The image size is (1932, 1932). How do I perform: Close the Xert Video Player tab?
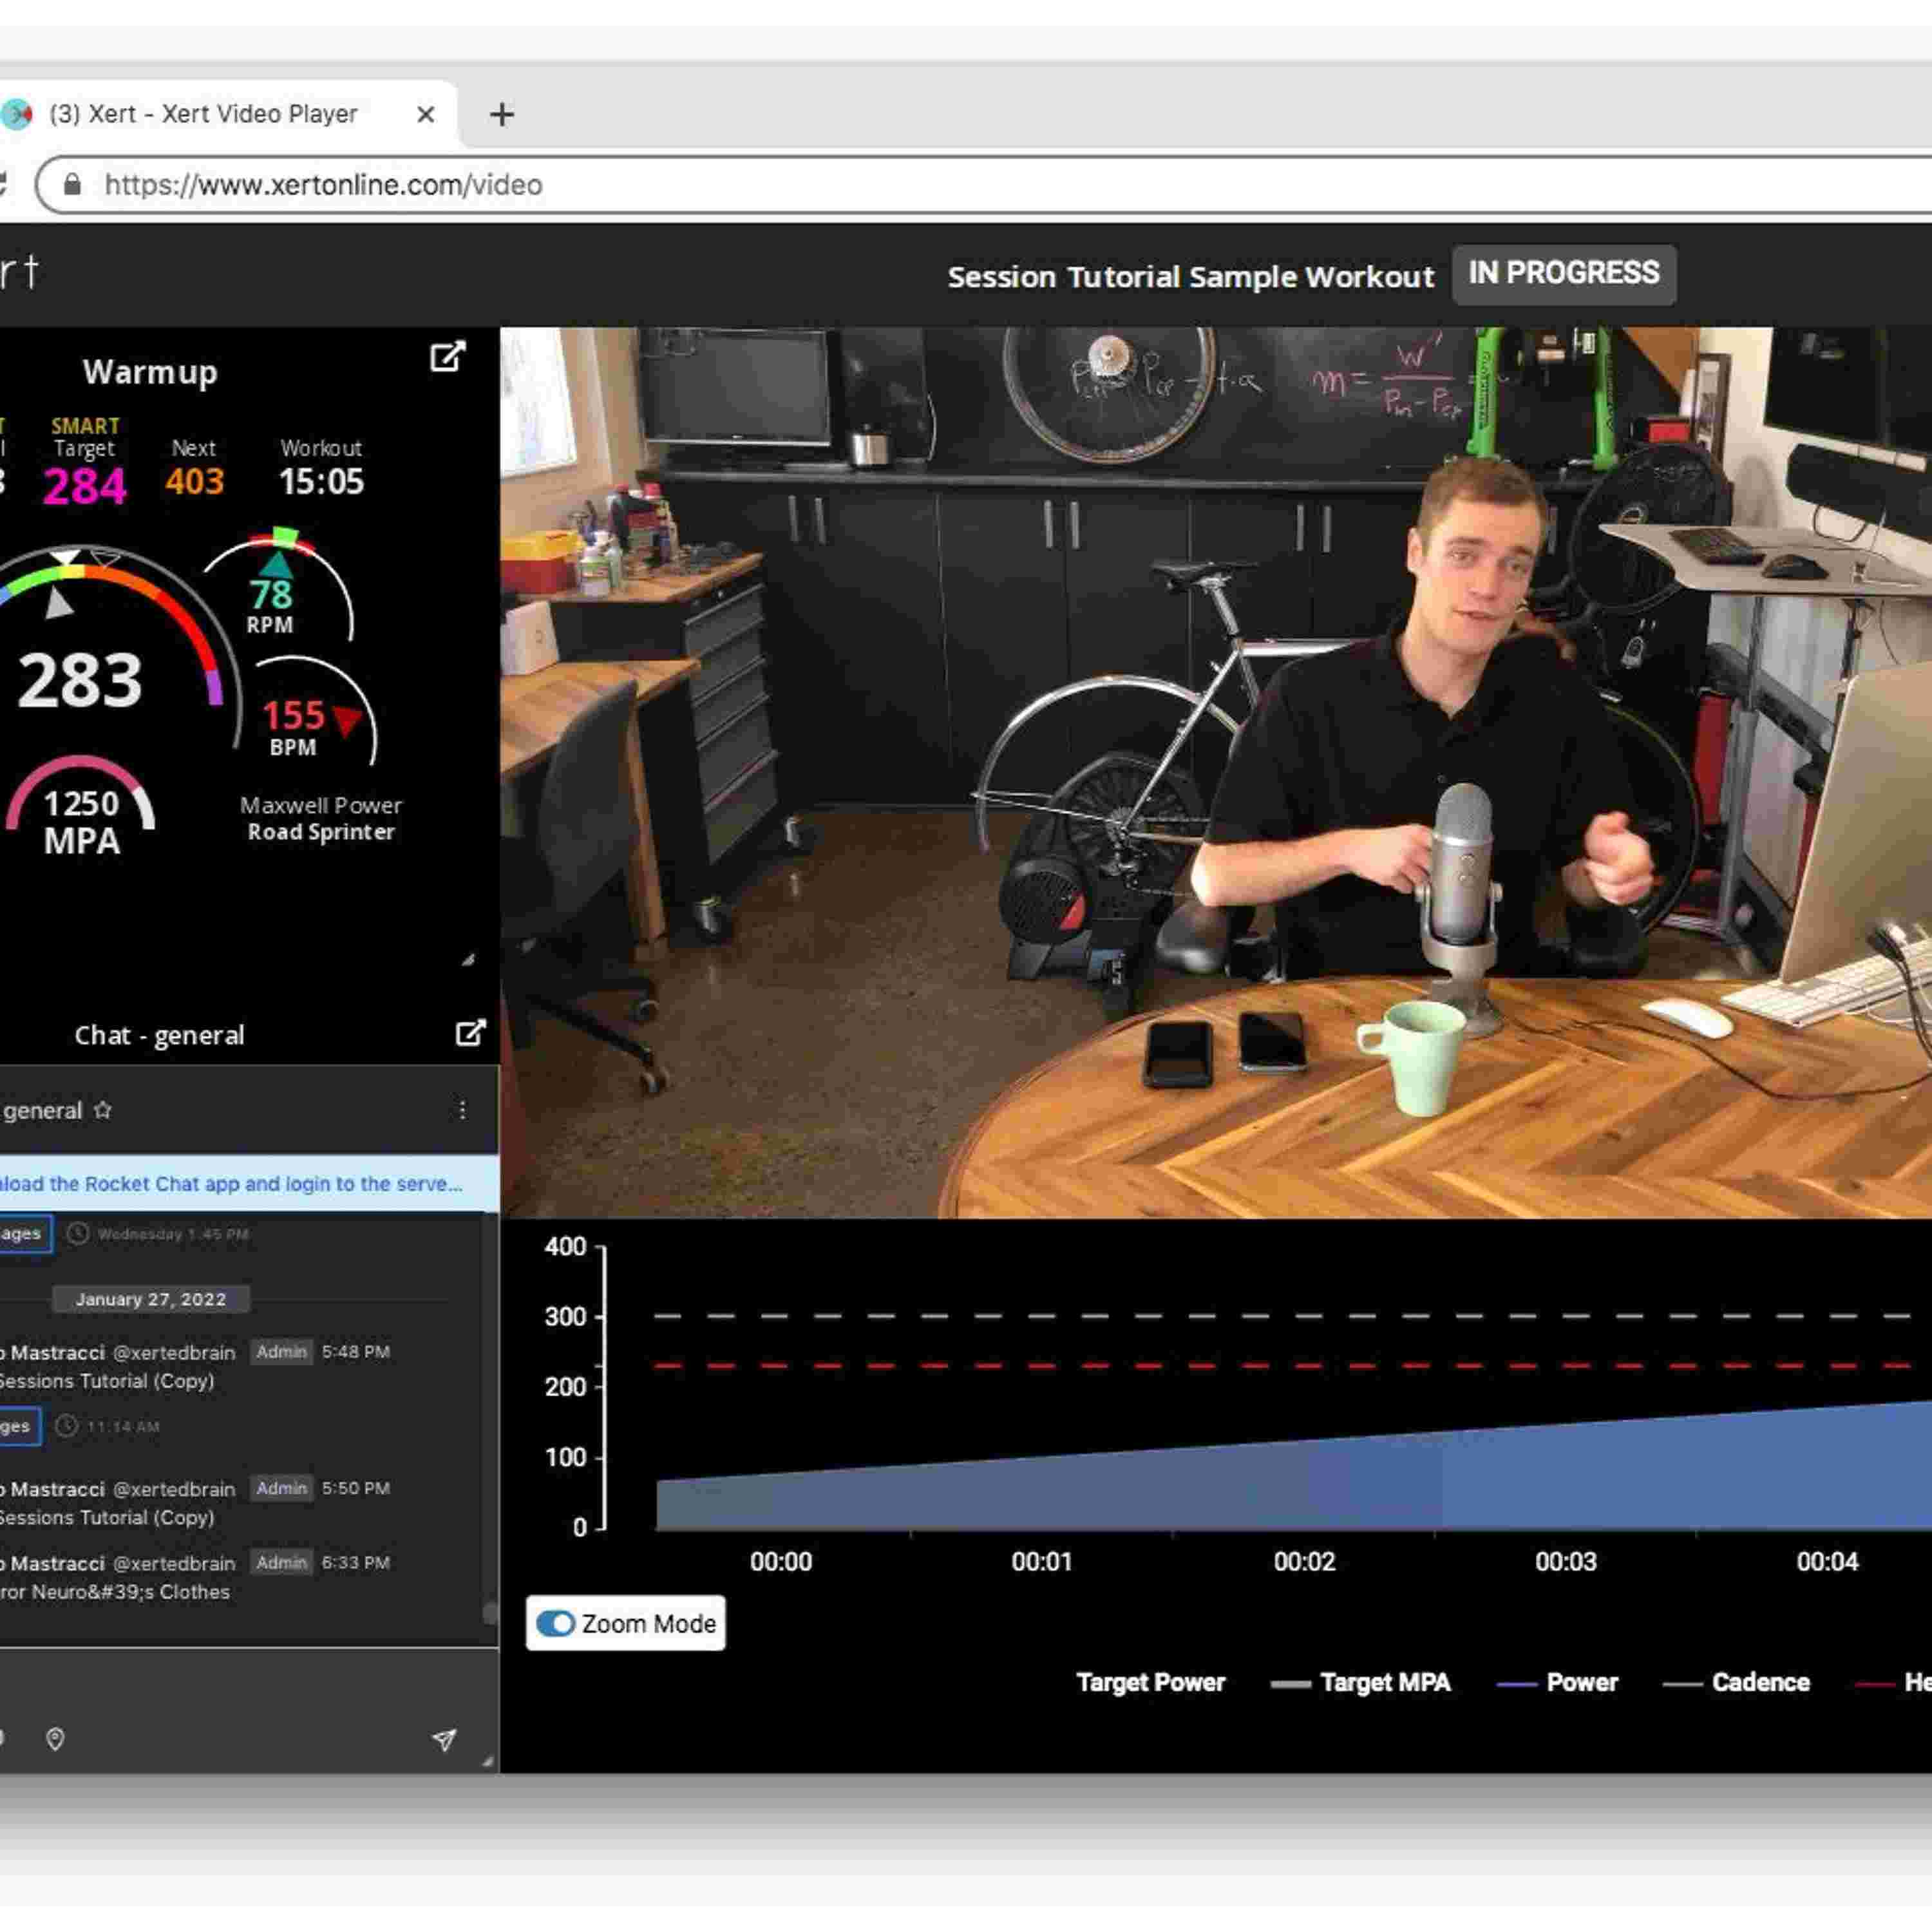coord(425,115)
